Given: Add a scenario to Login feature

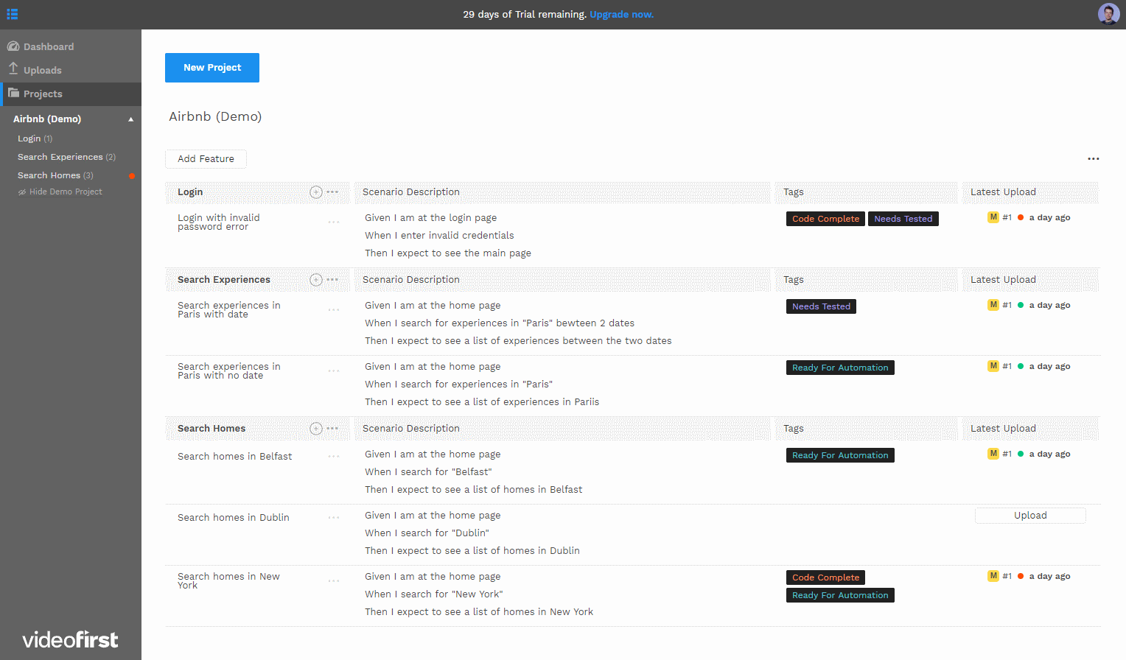Looking at the screenshot, I should pos(316,192).
